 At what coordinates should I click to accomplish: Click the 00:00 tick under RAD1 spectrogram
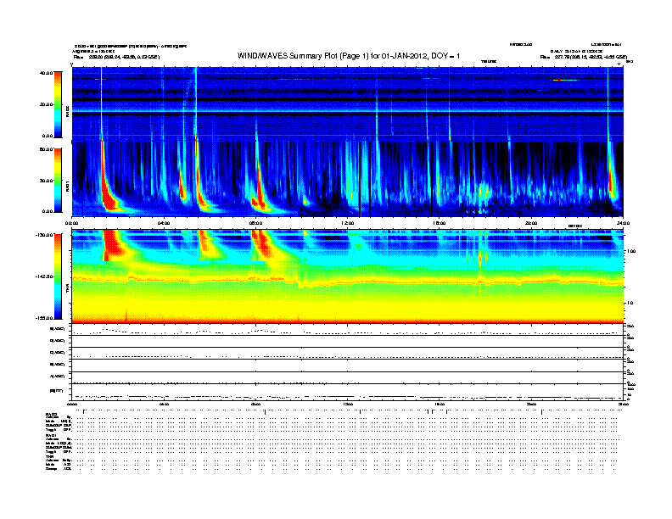(71, 223)
